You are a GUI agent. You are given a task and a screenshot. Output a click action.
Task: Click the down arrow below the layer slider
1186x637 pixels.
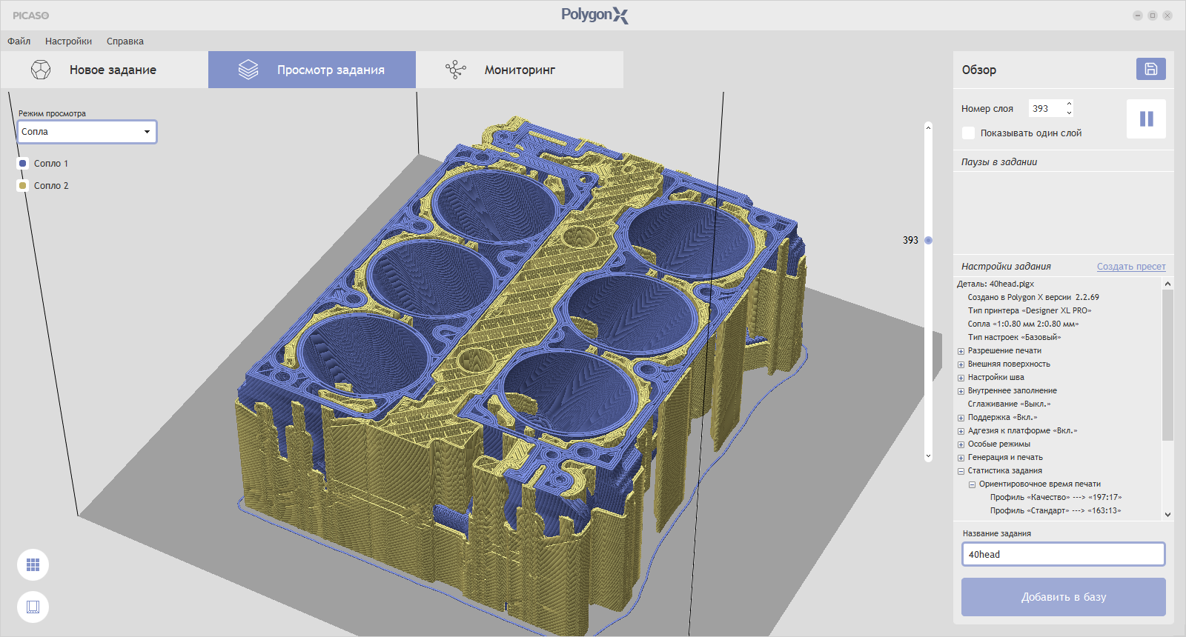click(x=928, y=456)
